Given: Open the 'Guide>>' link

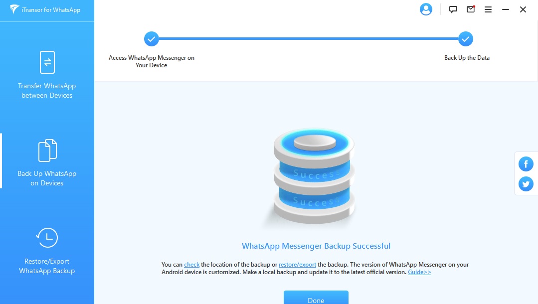Looking at the screenshot, I should click(x=419, y=272).
